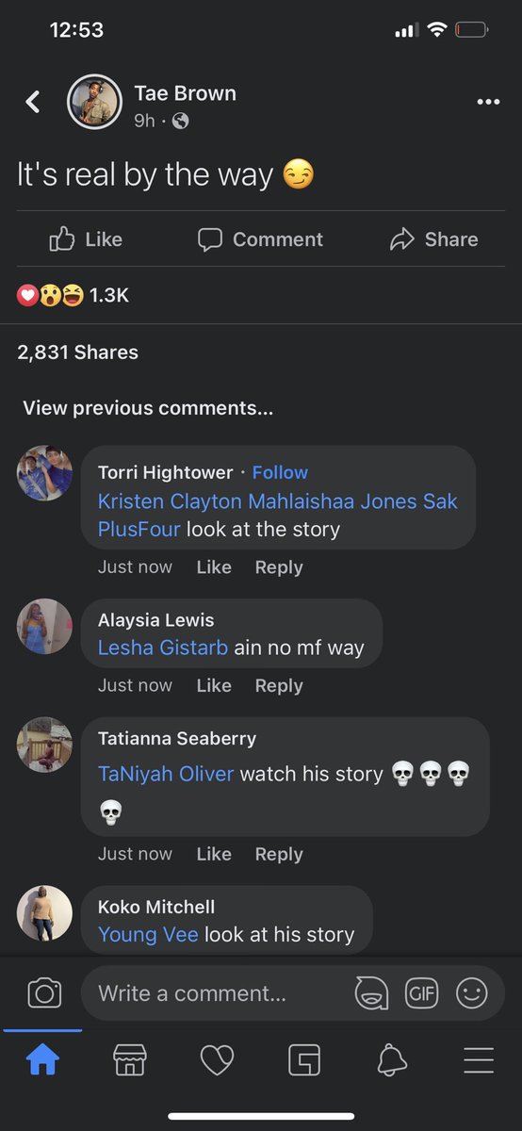522x1131 pixels.
Task: Tap the back arrow
Action: pyautogui.click(x=33, y=102)
